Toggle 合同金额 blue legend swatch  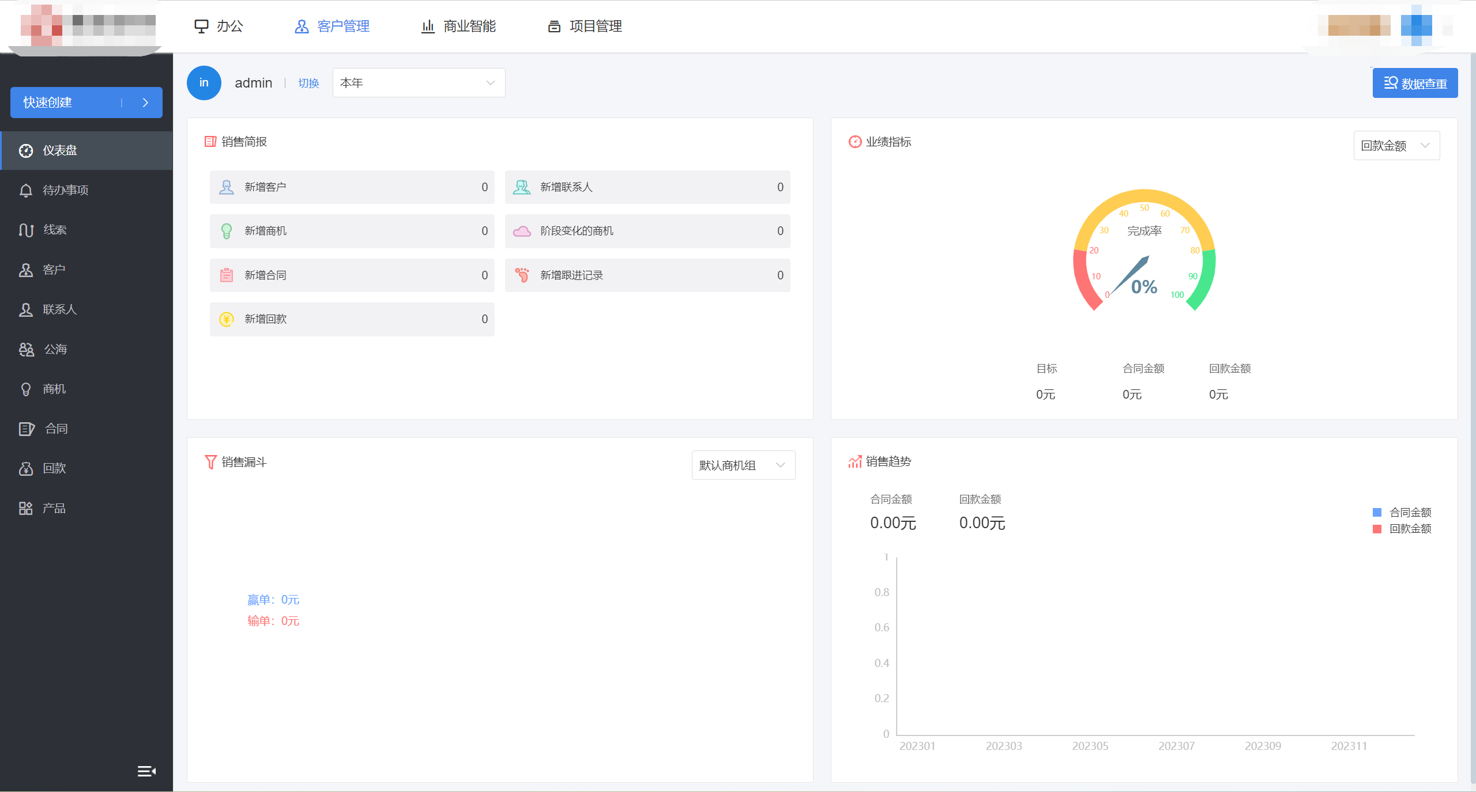click(x=1377, y=512)
